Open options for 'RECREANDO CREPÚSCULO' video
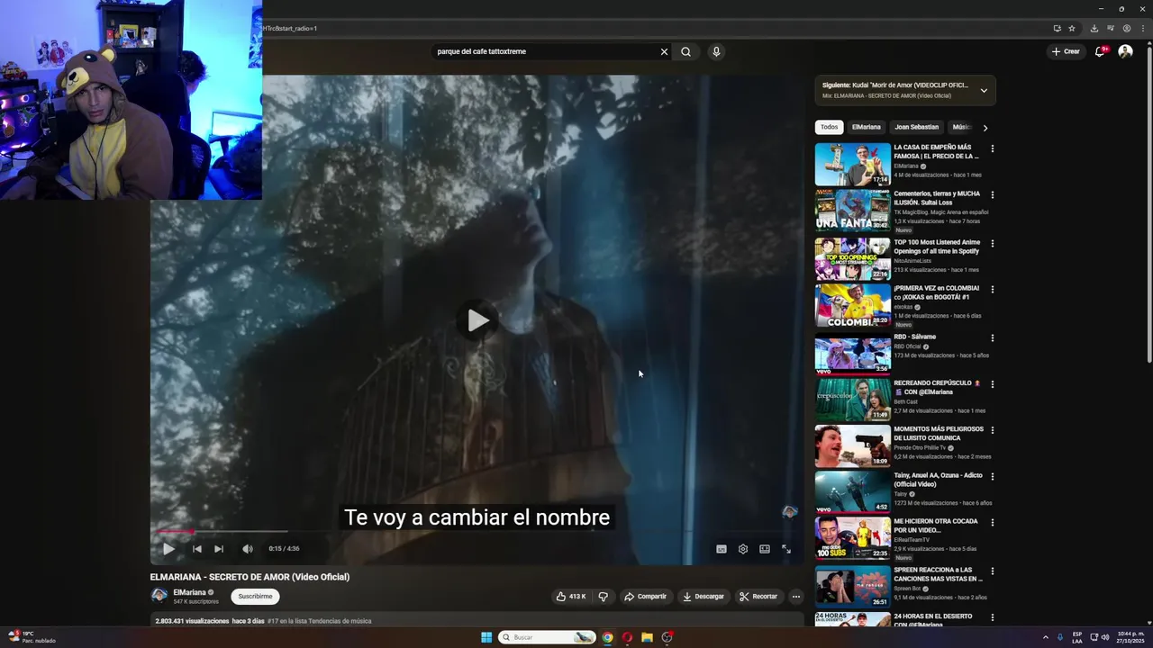This screenshot has height=648, width=1153. pyautogui.click(x=993, y=384)
